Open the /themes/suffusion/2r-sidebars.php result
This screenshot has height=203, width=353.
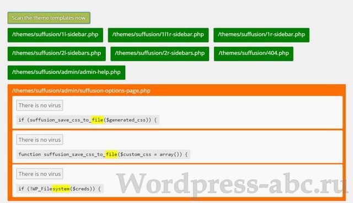click(x=159, y=54)
